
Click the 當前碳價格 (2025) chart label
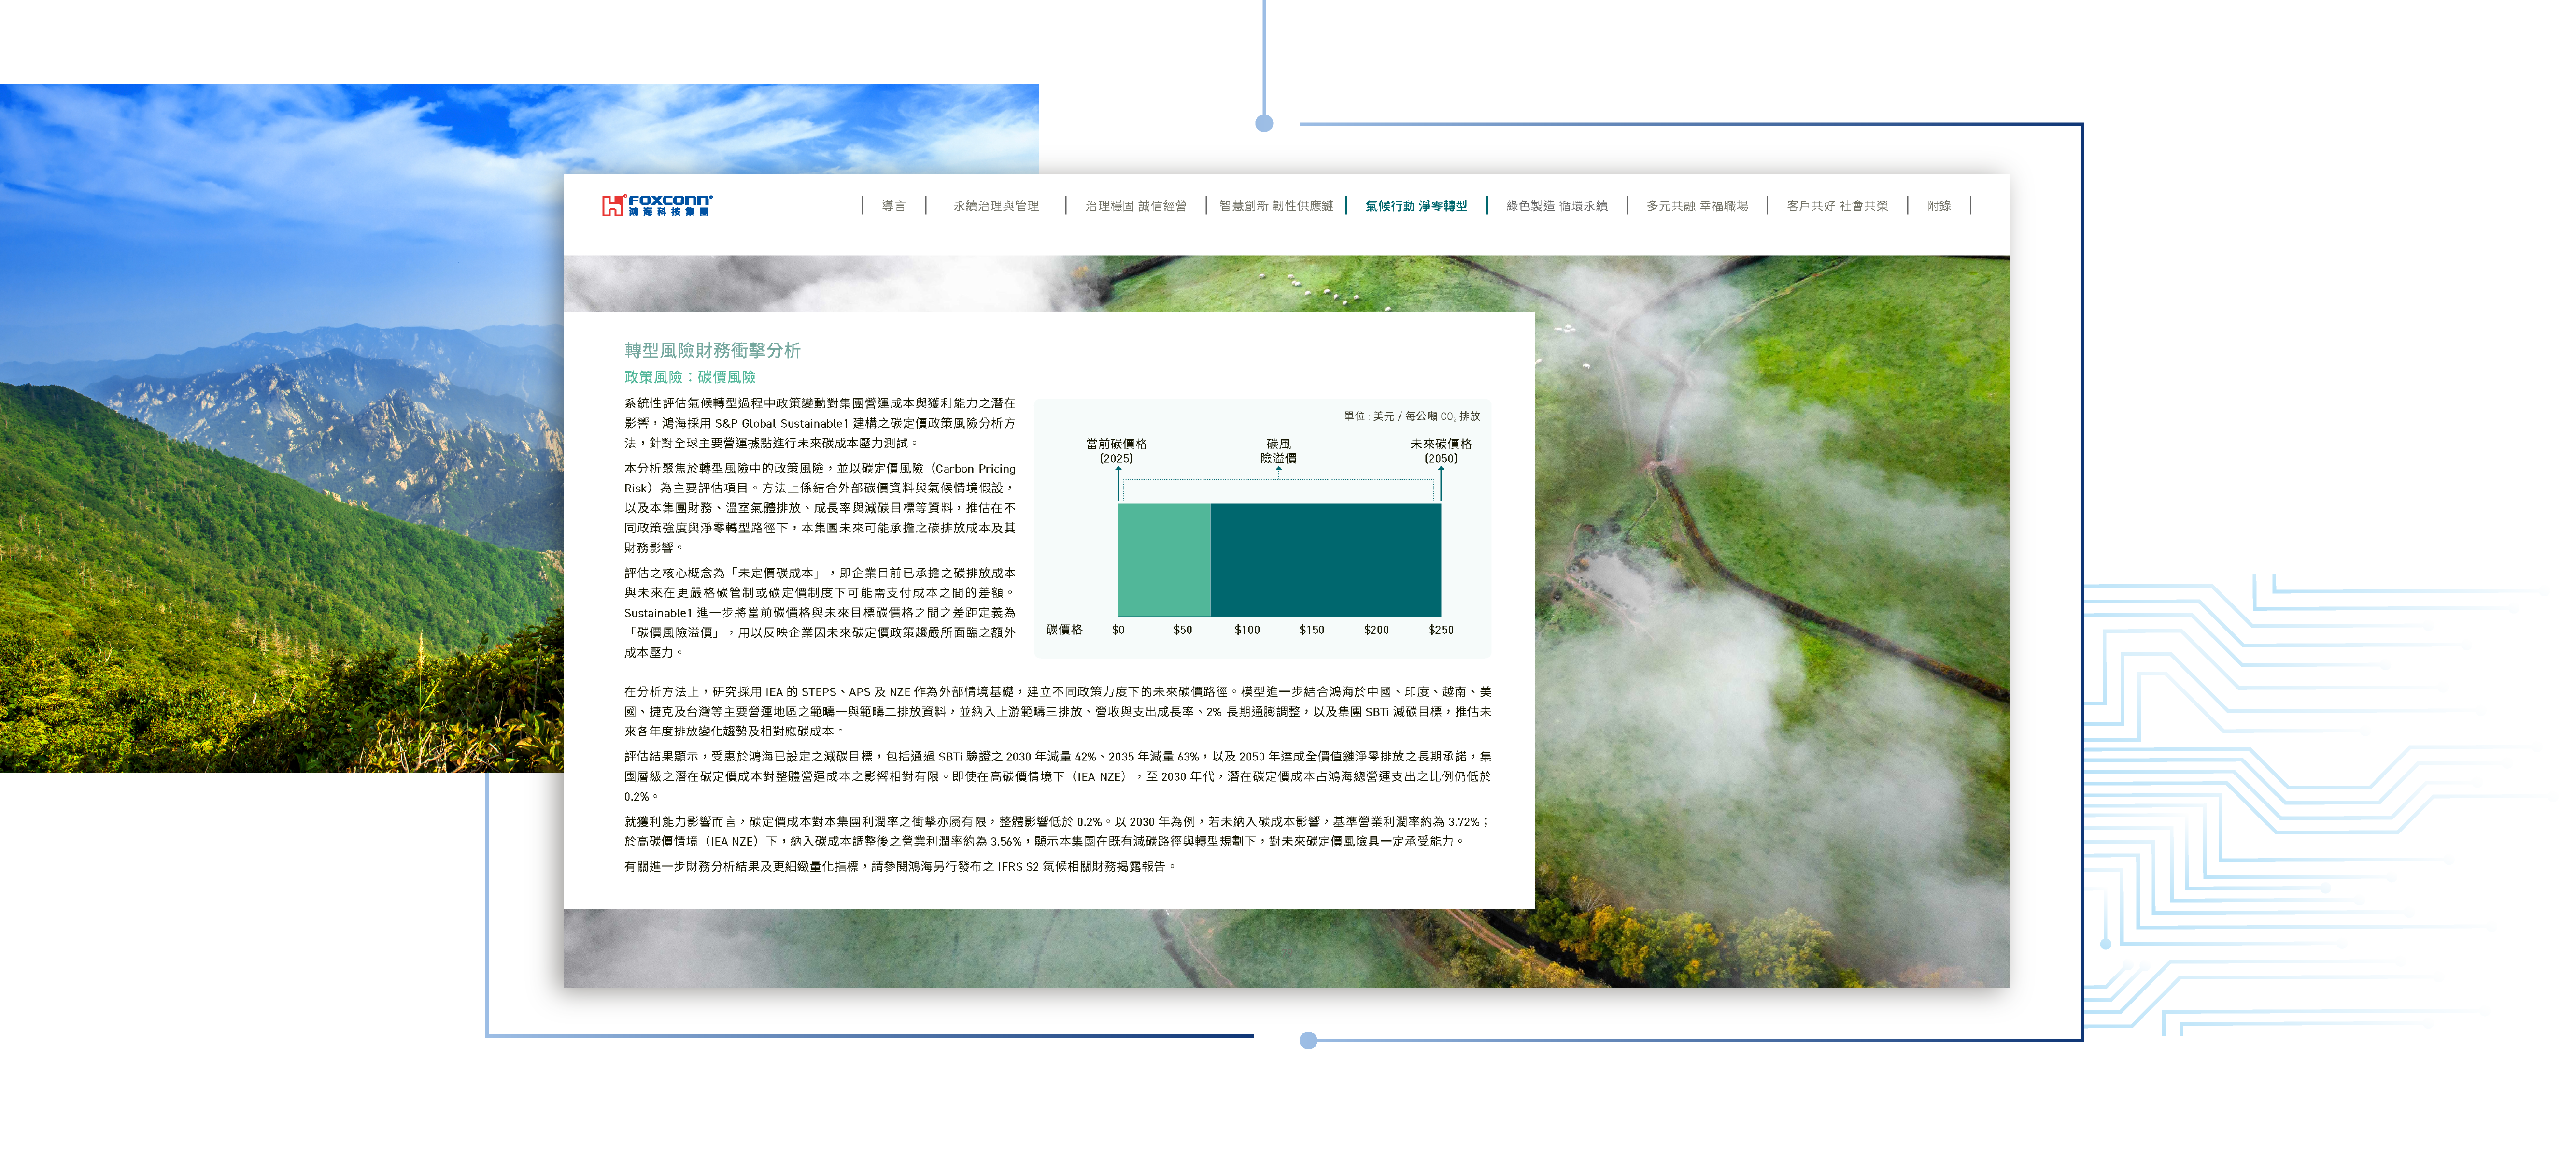1116,451
